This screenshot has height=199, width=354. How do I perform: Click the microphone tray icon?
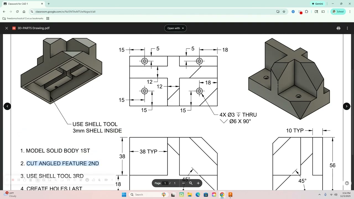coord(326,195)
